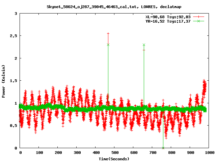Click the y-axis tick label 1.5

(x=13, y=81)
